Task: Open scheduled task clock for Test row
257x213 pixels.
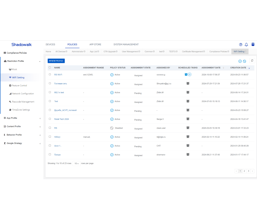Action: [188, 101]
